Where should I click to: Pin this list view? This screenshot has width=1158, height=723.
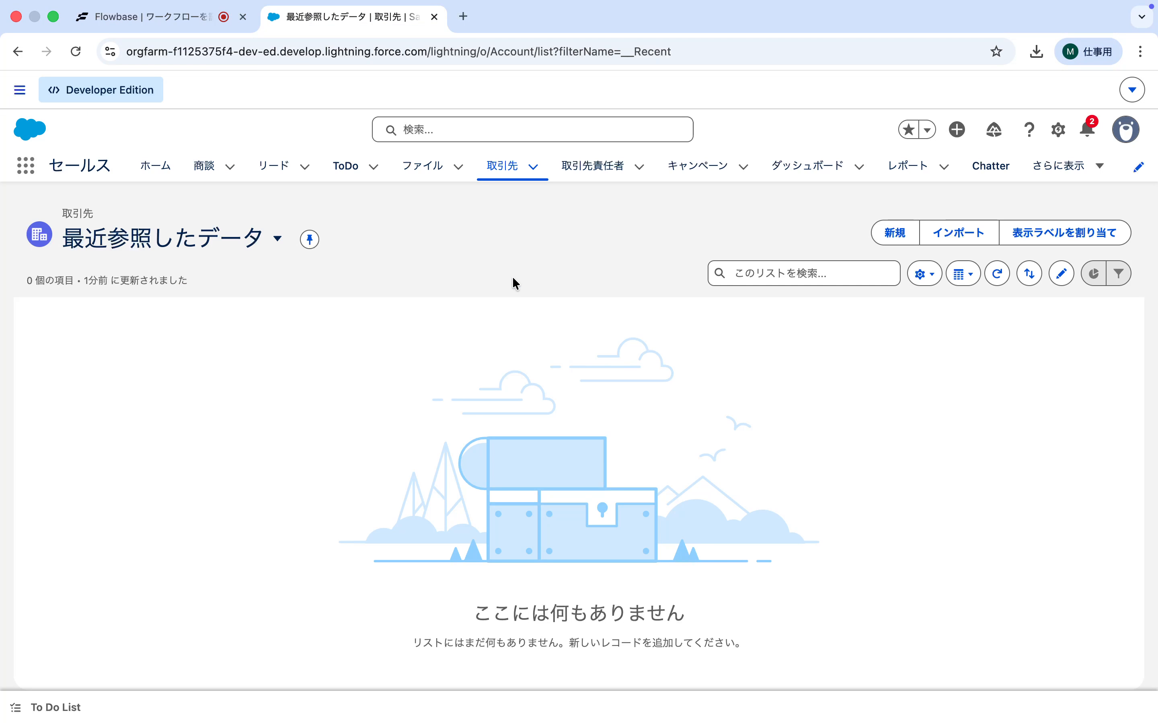[309, 239]
